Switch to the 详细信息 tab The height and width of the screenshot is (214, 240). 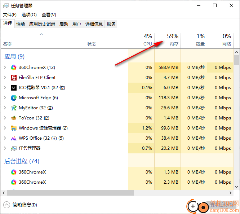(94, 24)
